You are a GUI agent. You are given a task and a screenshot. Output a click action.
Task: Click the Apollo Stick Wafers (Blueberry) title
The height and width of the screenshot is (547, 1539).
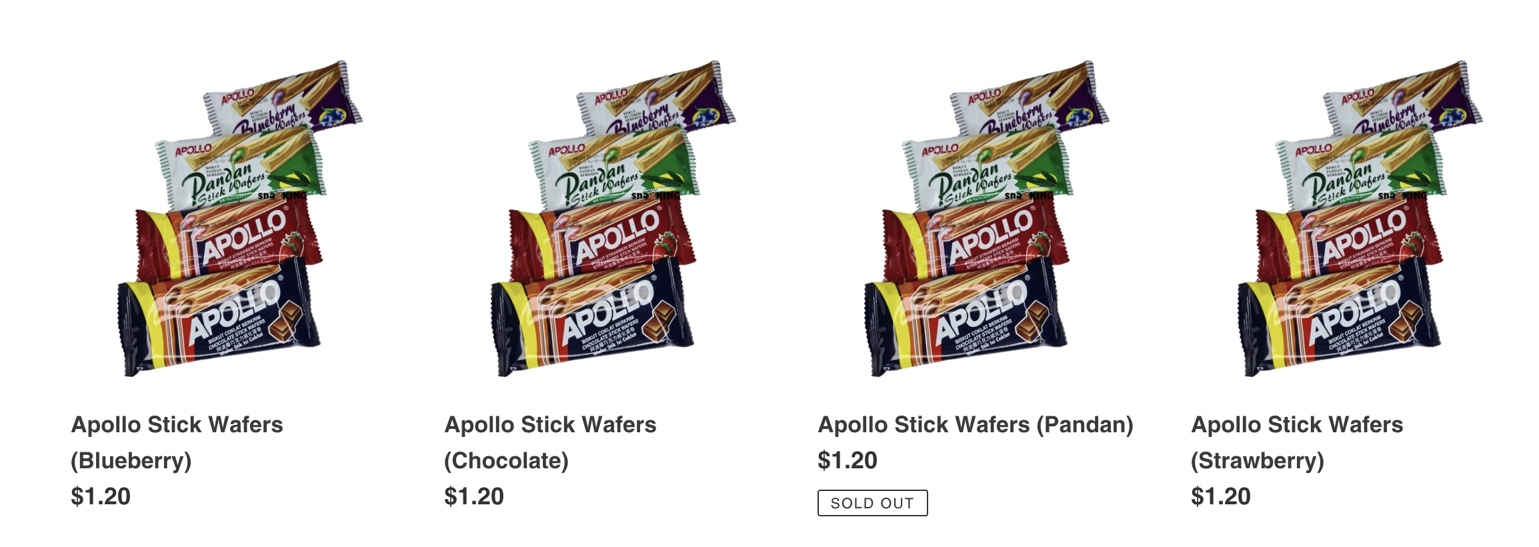tap(177, 442)
